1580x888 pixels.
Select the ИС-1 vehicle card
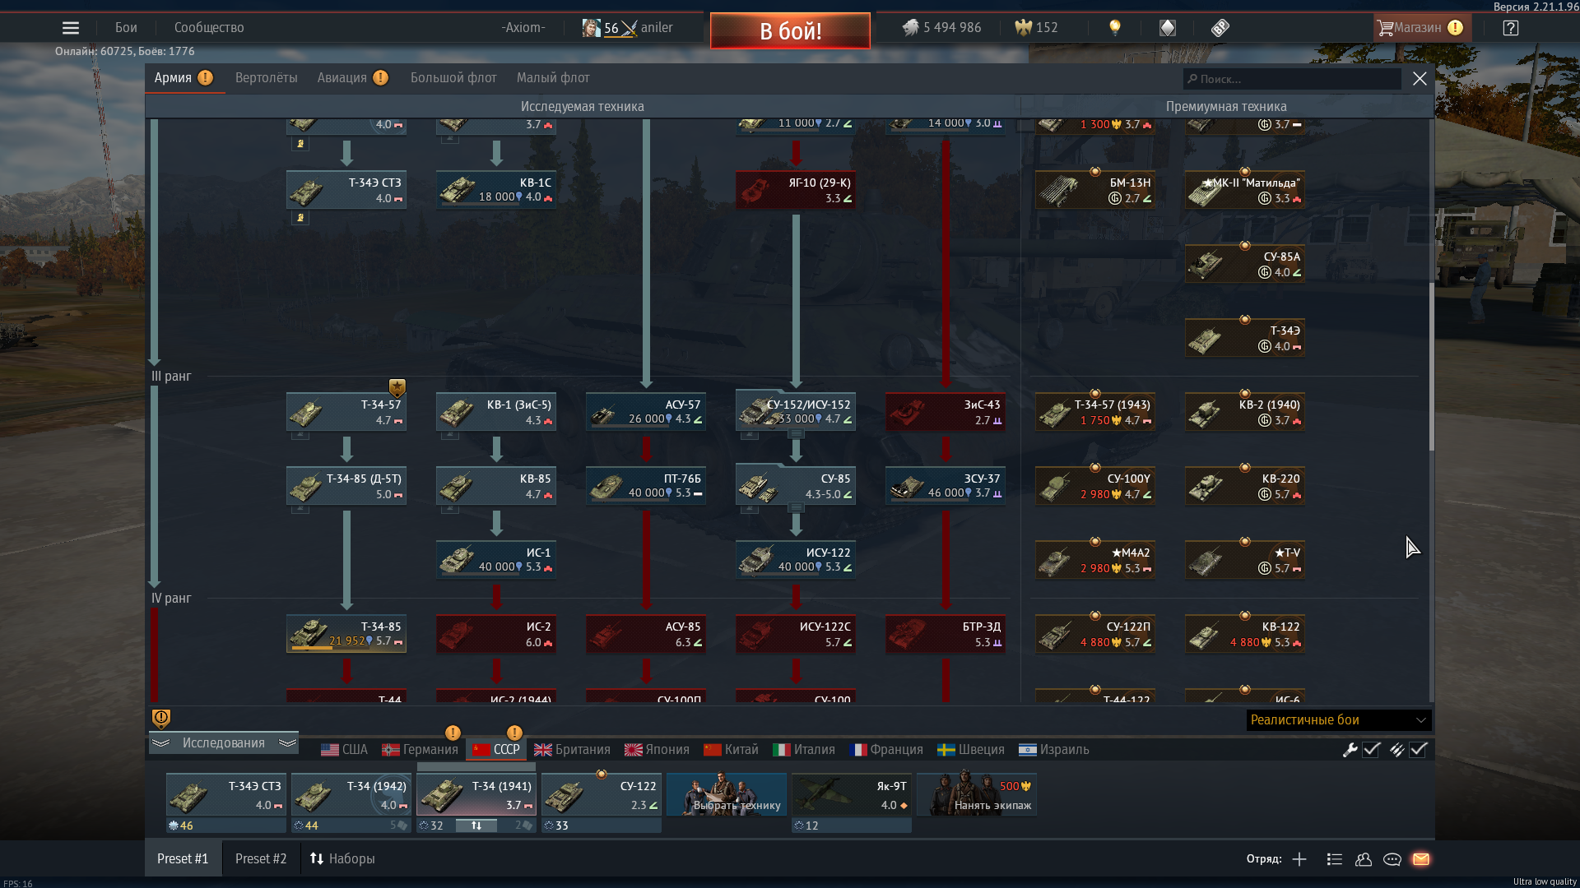coord(496,560)
